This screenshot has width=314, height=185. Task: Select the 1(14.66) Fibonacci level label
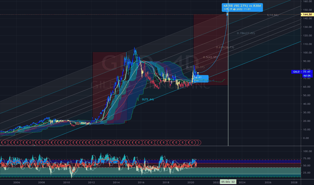coord(273,15)
